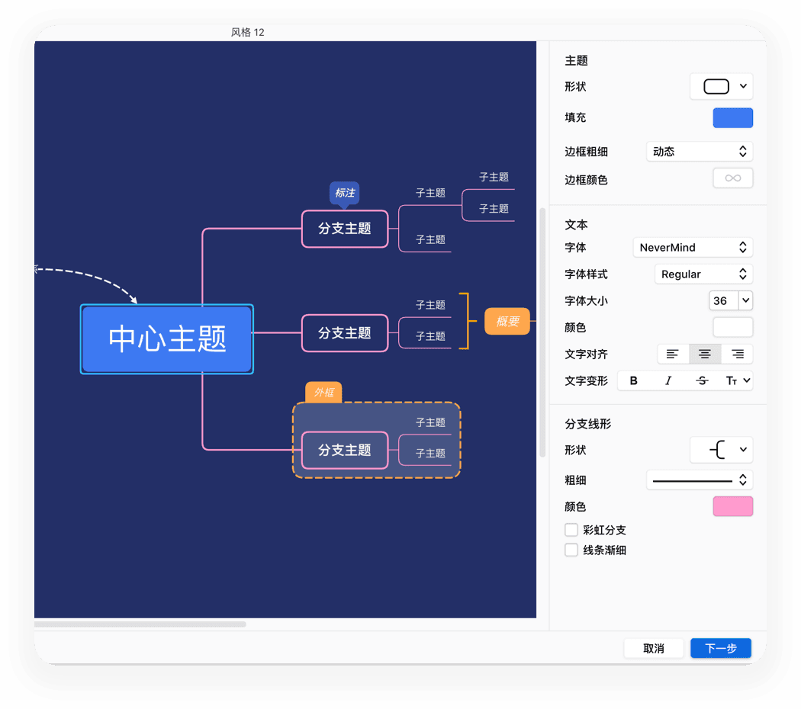Open the font style Regular dropdown

(703, 274)
